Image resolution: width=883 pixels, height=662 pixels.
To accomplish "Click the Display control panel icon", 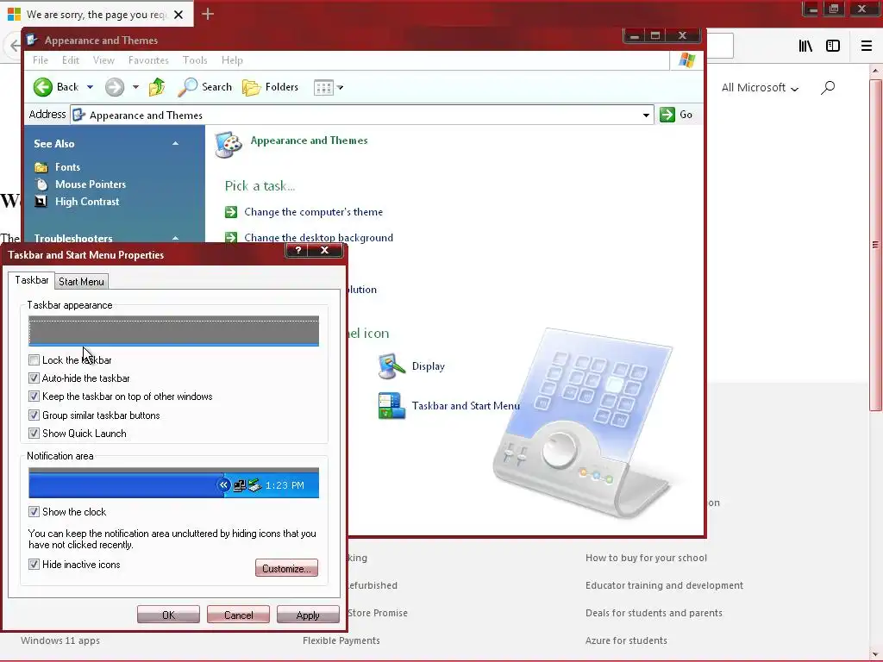I will [x=392, y=366].
